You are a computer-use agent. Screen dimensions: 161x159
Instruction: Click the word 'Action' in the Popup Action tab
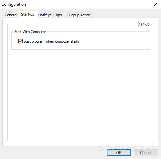85,15
